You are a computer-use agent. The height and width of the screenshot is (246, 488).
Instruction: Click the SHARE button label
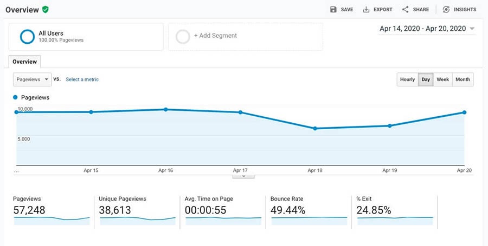tap(421, 10)
